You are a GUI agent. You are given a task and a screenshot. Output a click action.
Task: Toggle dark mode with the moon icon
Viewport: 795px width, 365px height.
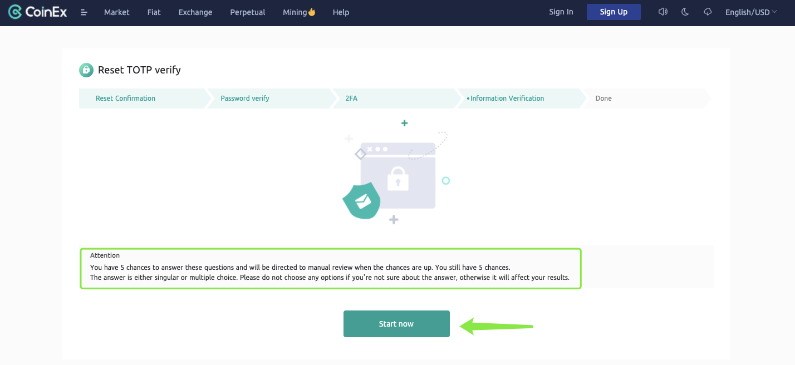[x=685, y=12]
